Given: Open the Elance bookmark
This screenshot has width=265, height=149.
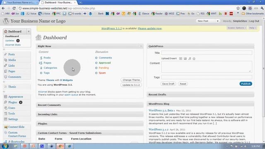Looking at the screenshot, I should point(144,14).
